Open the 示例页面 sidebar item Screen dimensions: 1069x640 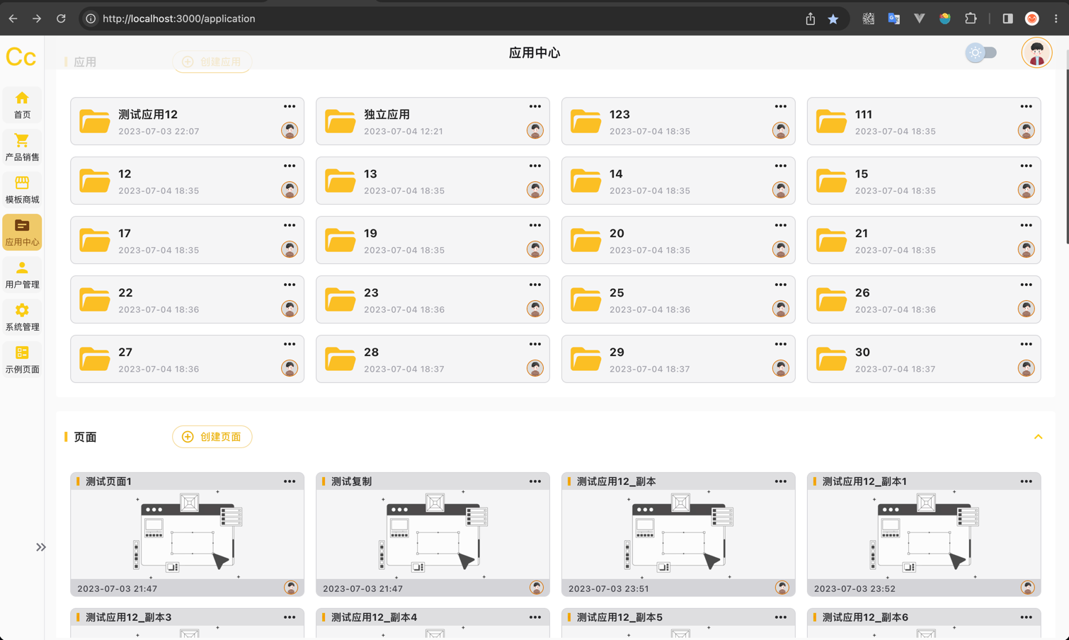tap(22, 360)
